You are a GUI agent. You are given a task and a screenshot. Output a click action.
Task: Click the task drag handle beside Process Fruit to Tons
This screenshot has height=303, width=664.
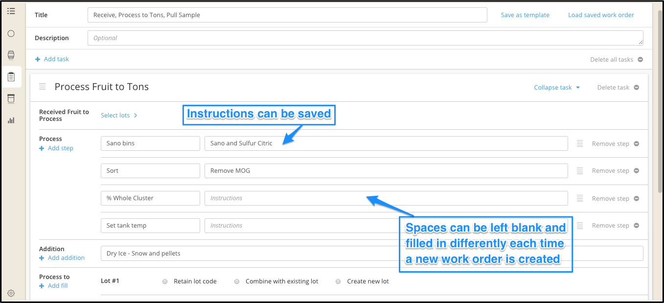click(x=43, y=87)
